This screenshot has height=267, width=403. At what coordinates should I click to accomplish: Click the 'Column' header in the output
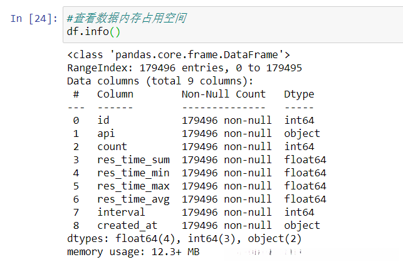point(115,94)
